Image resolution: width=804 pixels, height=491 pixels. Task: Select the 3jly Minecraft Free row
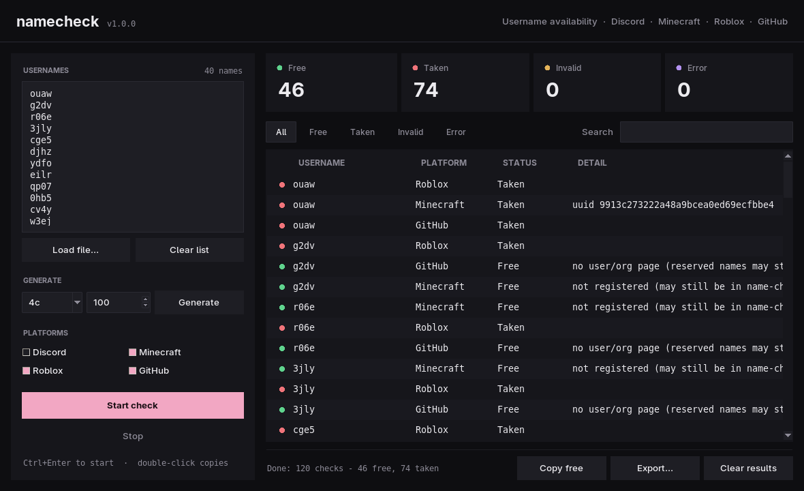click(525, 368)
